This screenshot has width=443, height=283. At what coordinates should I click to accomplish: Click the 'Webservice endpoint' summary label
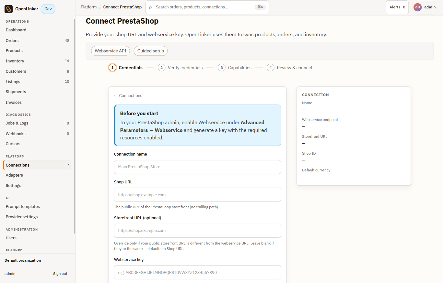point(320,120)
